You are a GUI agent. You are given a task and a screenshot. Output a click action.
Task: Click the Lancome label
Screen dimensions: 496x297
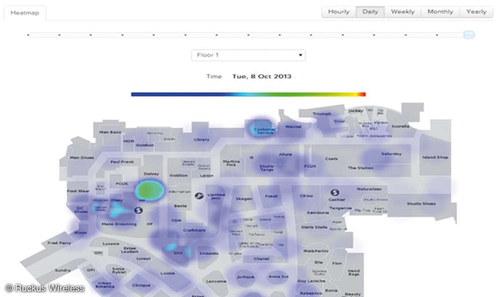tap(216, 281)
